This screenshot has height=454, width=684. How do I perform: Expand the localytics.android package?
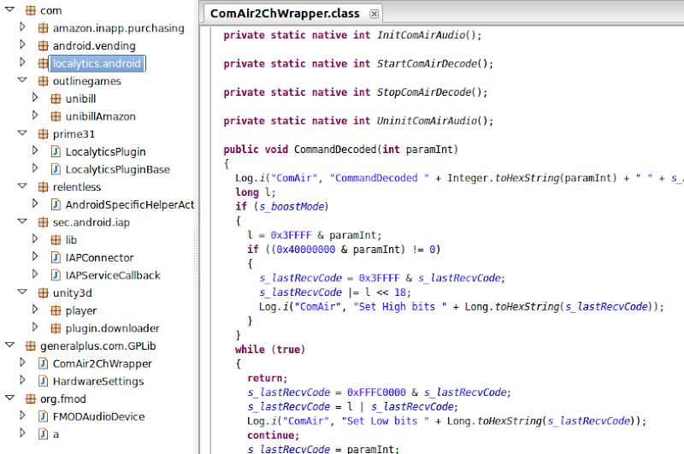click(x=23, y=62)
